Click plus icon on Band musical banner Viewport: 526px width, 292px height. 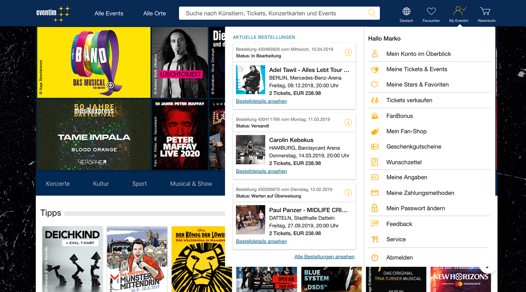[x=110, y=85]
